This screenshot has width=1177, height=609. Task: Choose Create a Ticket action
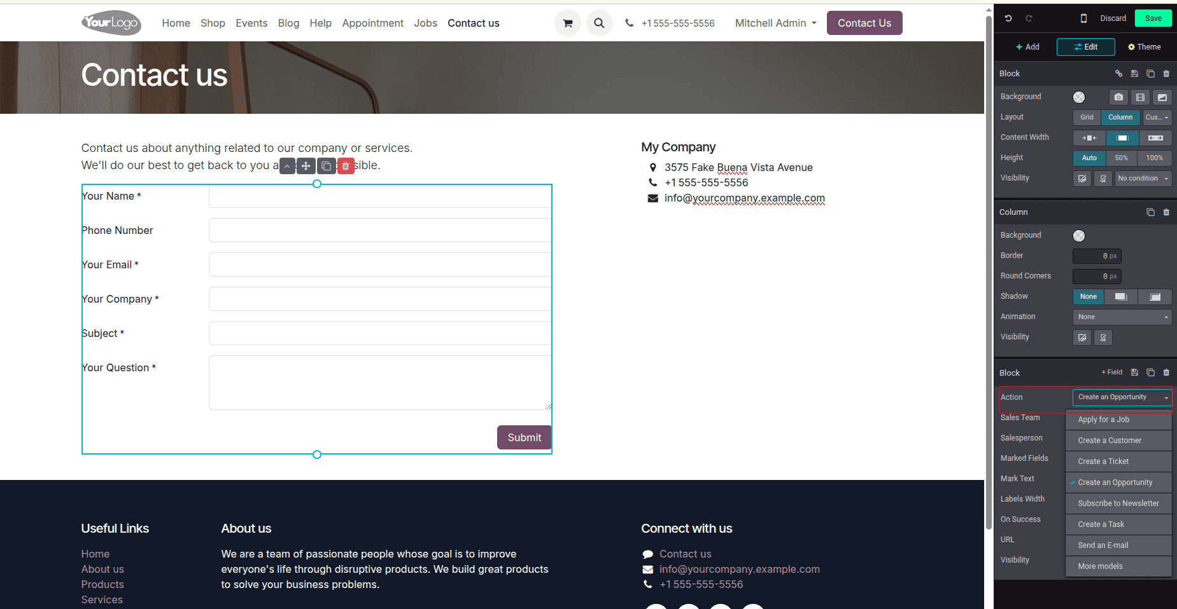(x=1118, y=462)
